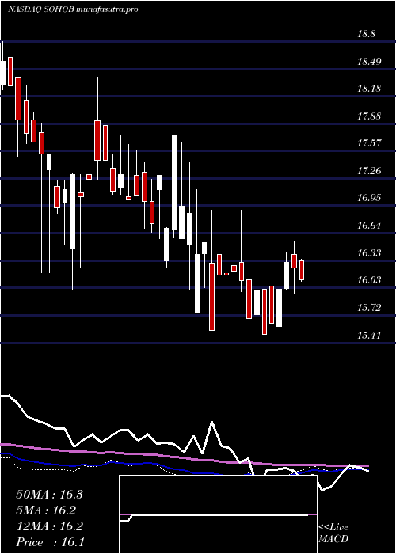Click the <<Live MACD label

(333, 533)
